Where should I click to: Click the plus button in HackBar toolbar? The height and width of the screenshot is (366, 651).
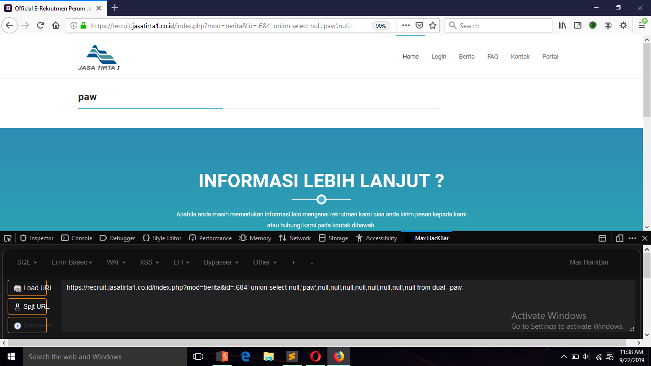coord(294,263)
